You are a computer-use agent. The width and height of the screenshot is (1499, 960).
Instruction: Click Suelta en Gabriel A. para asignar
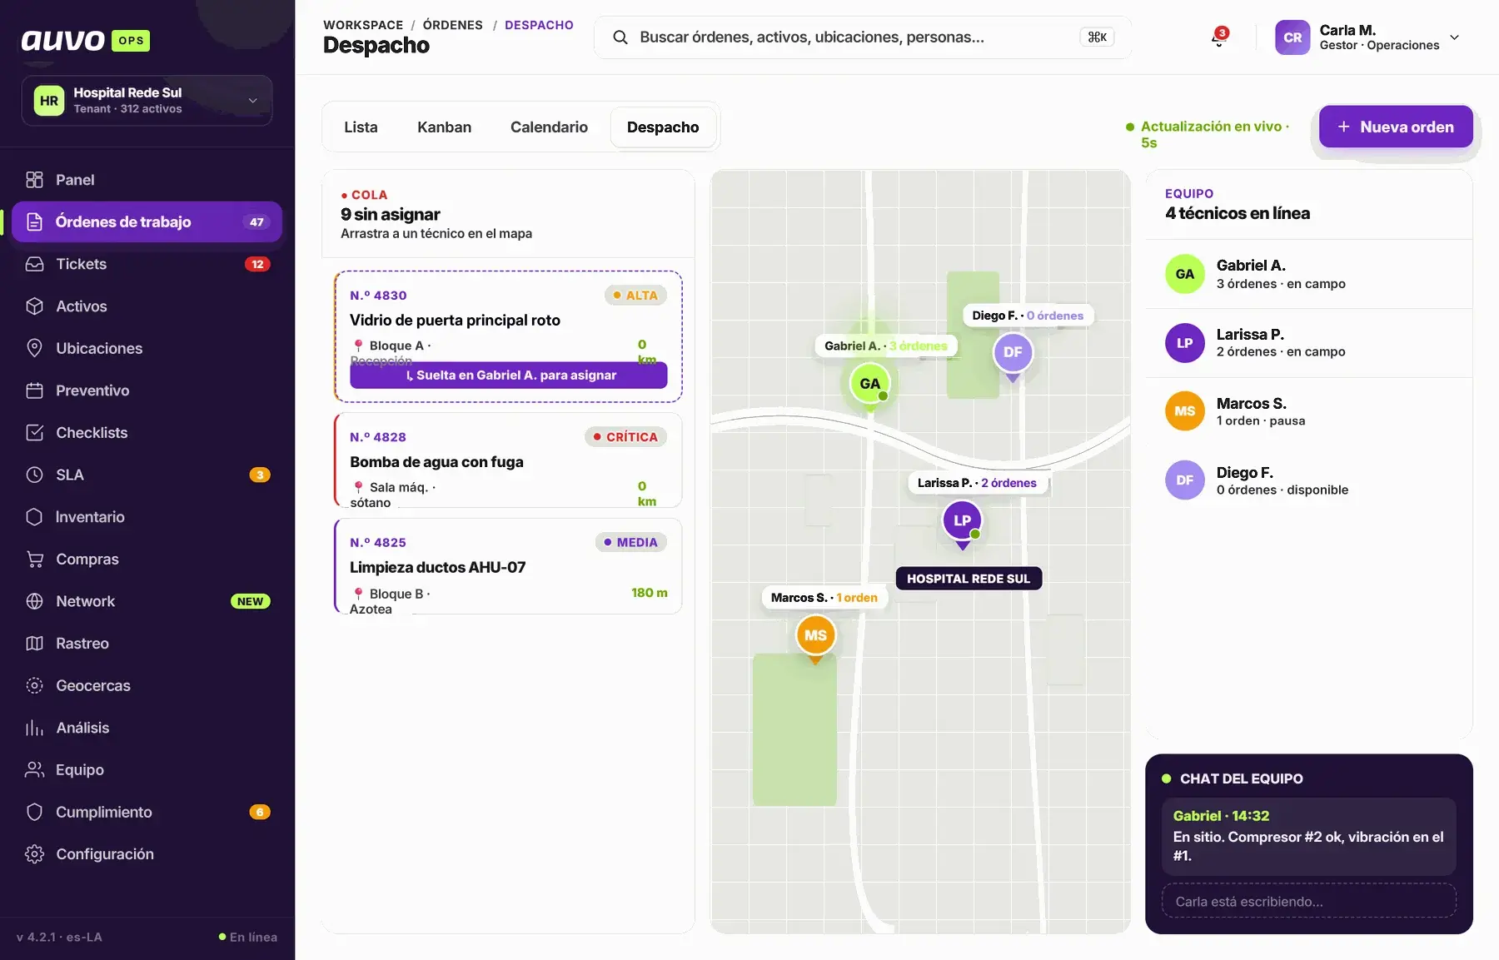[509, 376]
